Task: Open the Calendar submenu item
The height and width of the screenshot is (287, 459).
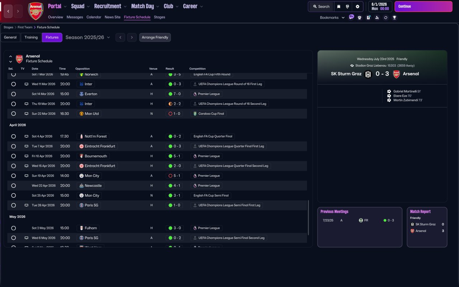Action: pos(94,17)
